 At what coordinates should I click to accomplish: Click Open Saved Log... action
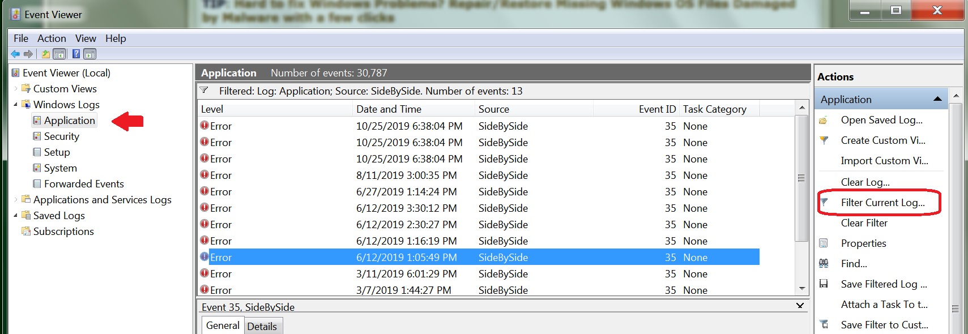coord(881,120)
